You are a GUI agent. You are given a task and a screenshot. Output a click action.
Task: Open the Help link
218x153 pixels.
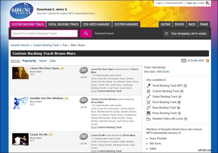[201, 3]
